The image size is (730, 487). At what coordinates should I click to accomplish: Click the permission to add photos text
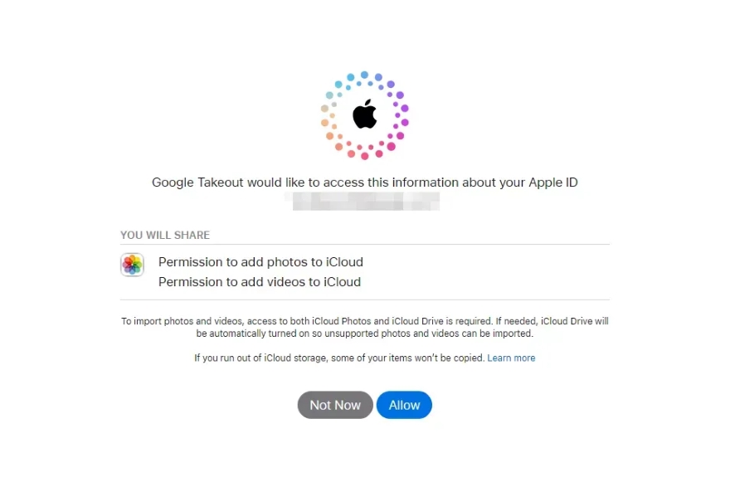(x=260, y=261)
